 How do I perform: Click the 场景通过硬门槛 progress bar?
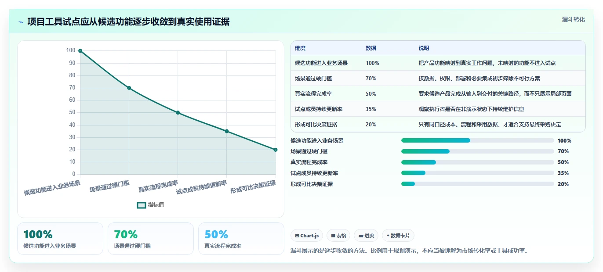pyautogui.click(x=477, y=151)
